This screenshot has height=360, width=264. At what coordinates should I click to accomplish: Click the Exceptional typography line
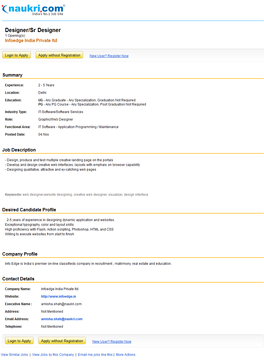(x=39, y=225)
